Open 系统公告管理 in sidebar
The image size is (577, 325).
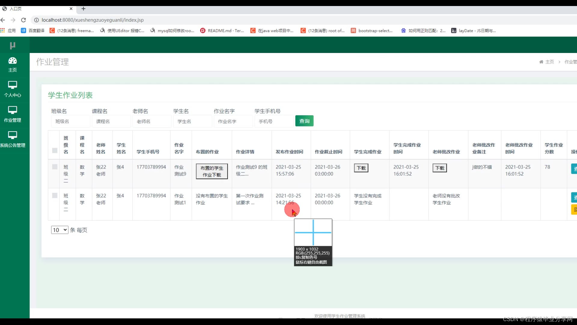(x=13, y=140)
